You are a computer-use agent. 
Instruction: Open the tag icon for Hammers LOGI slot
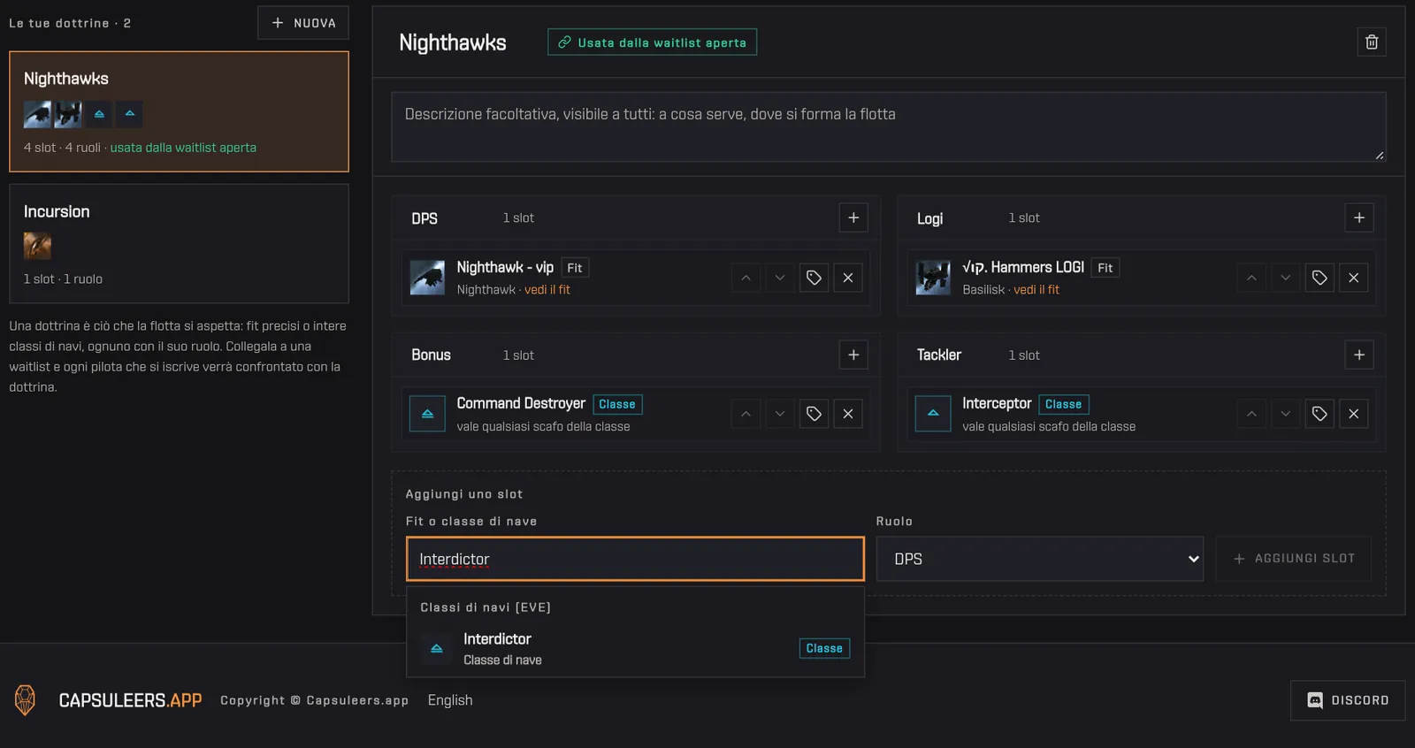tap(1319, 278)
